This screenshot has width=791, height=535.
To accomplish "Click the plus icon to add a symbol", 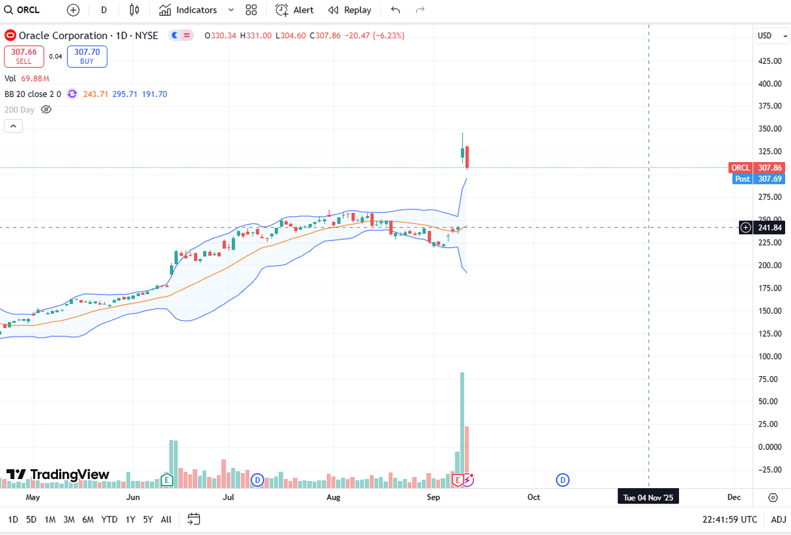I will coord(73,10).
